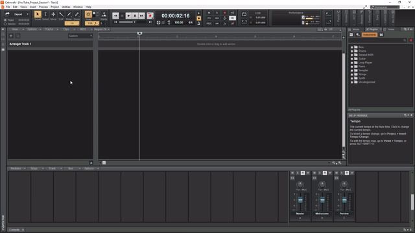Click the 00:00:02:16 time display

[176, 16]
